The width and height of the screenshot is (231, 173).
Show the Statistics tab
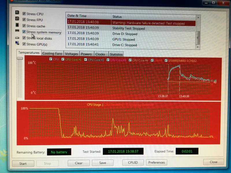pyautogui.click(x=116, y=54)
